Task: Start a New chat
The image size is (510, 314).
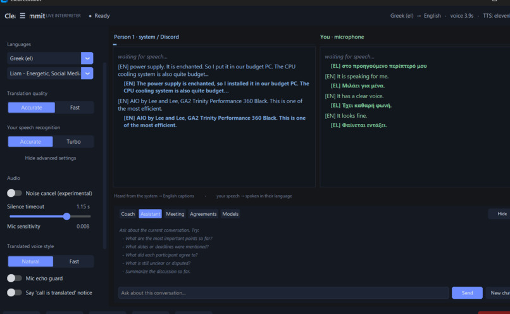Action: click(499, 293)
